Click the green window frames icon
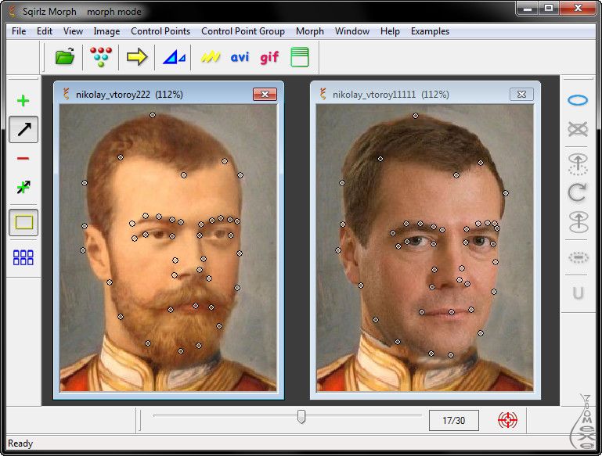Screen dimensions: 602x456 (300, 57)
